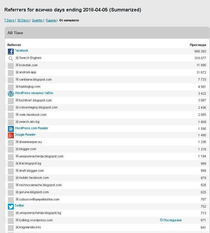Click the Twitter bird icon
210x233 pixels.
(11, 206)
